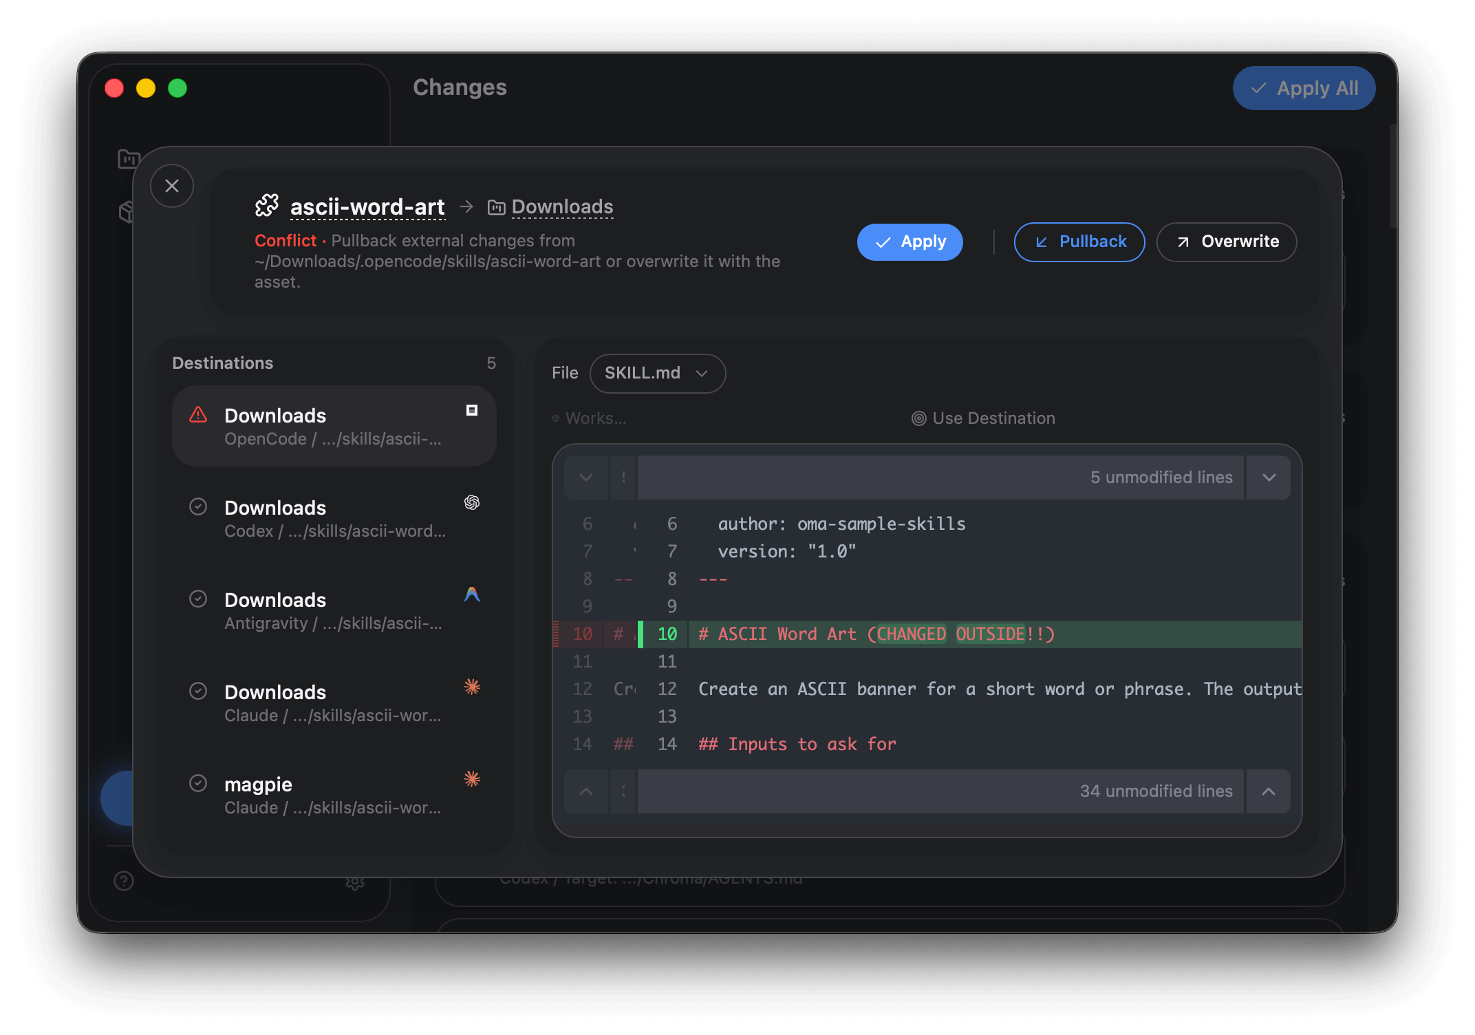Open help via the question mark icon

click(x=123, y=881)
